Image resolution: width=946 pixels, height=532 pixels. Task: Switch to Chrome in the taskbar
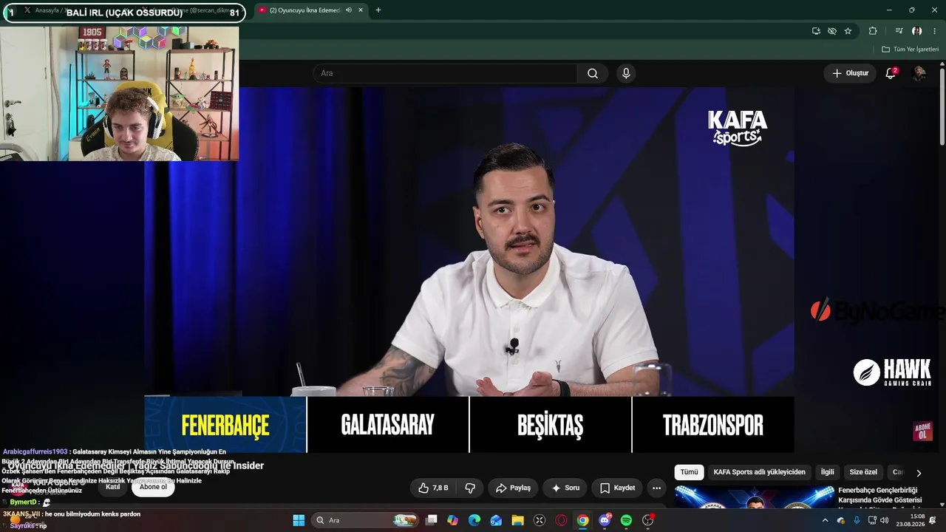583,520
